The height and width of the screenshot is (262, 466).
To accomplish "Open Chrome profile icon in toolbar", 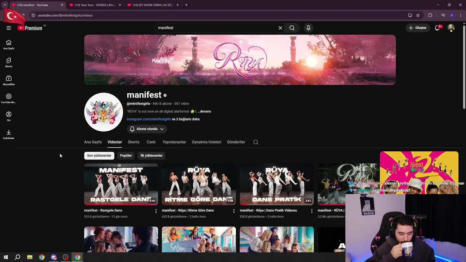I will [452, 15].
